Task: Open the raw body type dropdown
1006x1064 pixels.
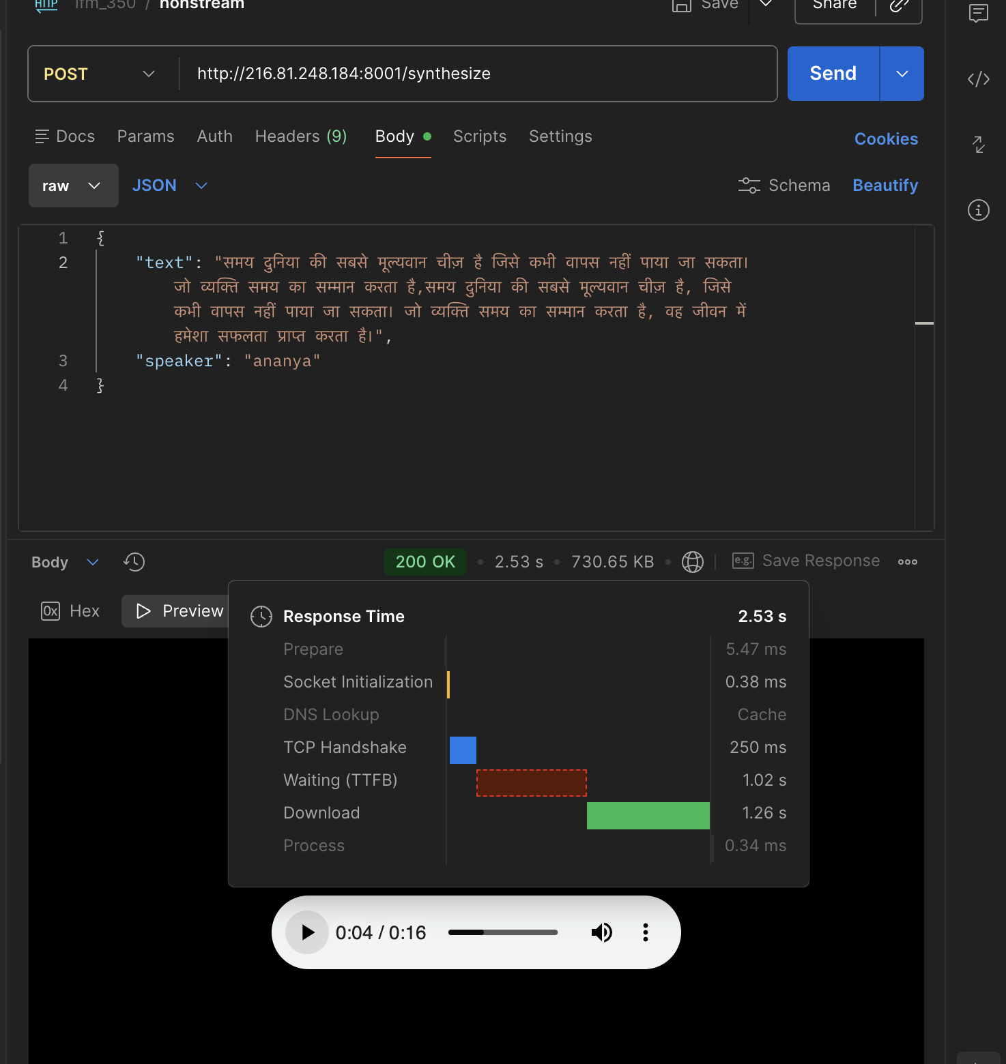Action: tap(73, 186)
